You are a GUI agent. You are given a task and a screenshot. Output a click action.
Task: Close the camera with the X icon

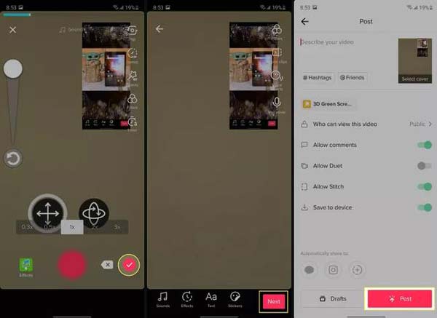12,30
